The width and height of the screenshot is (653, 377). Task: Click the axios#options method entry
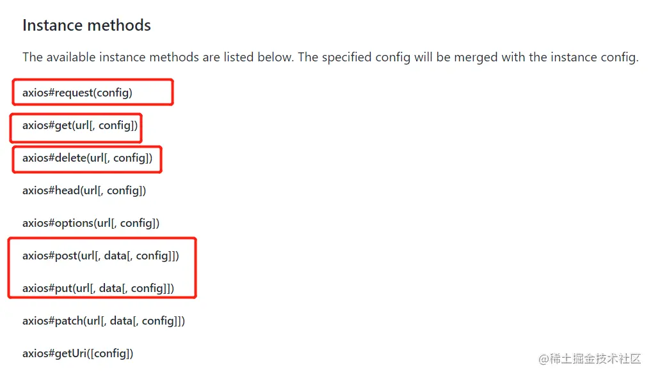[x=91, y=223]
